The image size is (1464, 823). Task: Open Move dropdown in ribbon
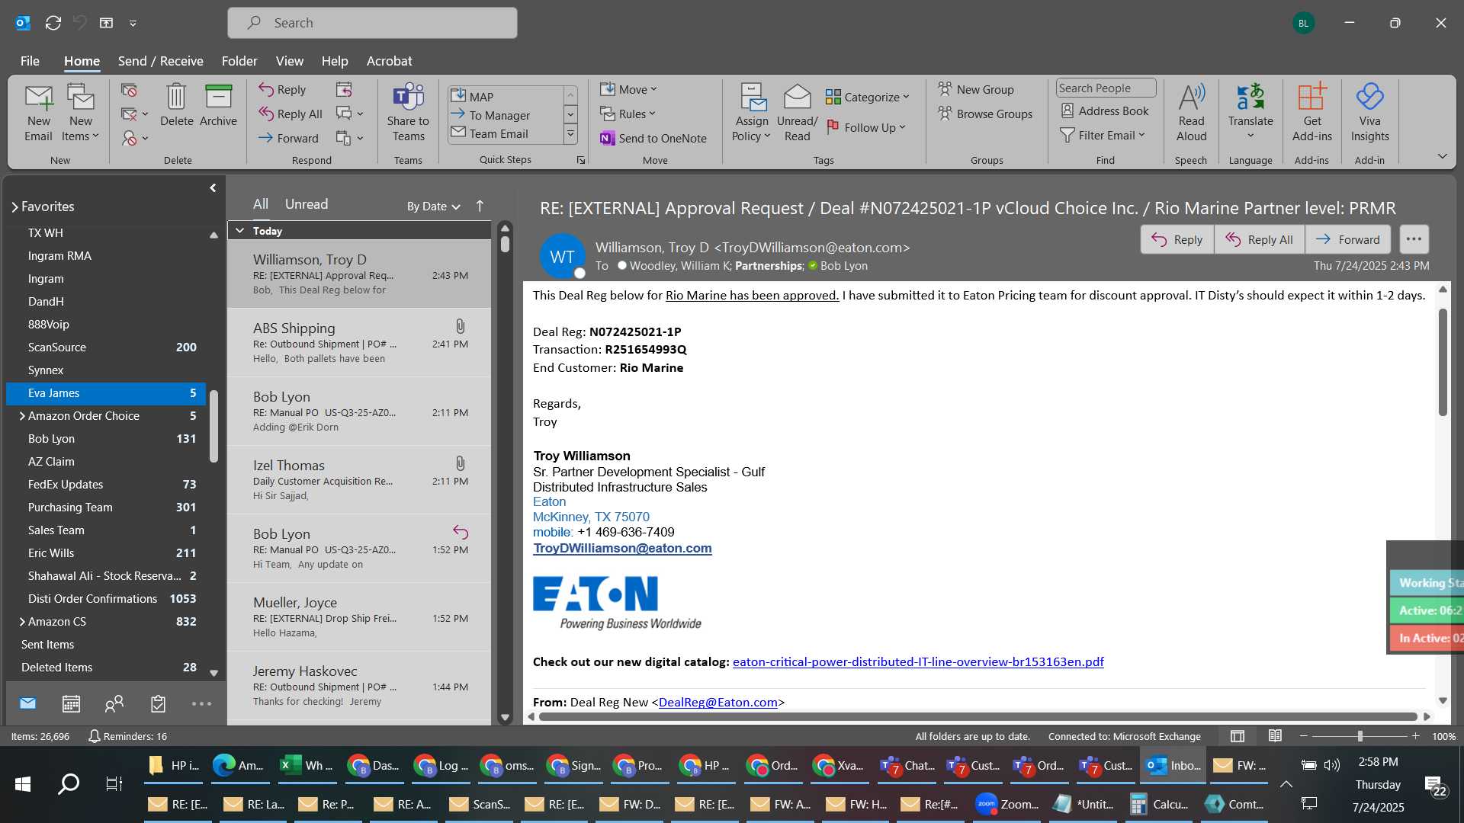point(628,89)
